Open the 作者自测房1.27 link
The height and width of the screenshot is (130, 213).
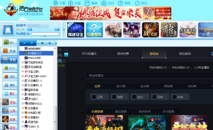[x=158, y=67]
